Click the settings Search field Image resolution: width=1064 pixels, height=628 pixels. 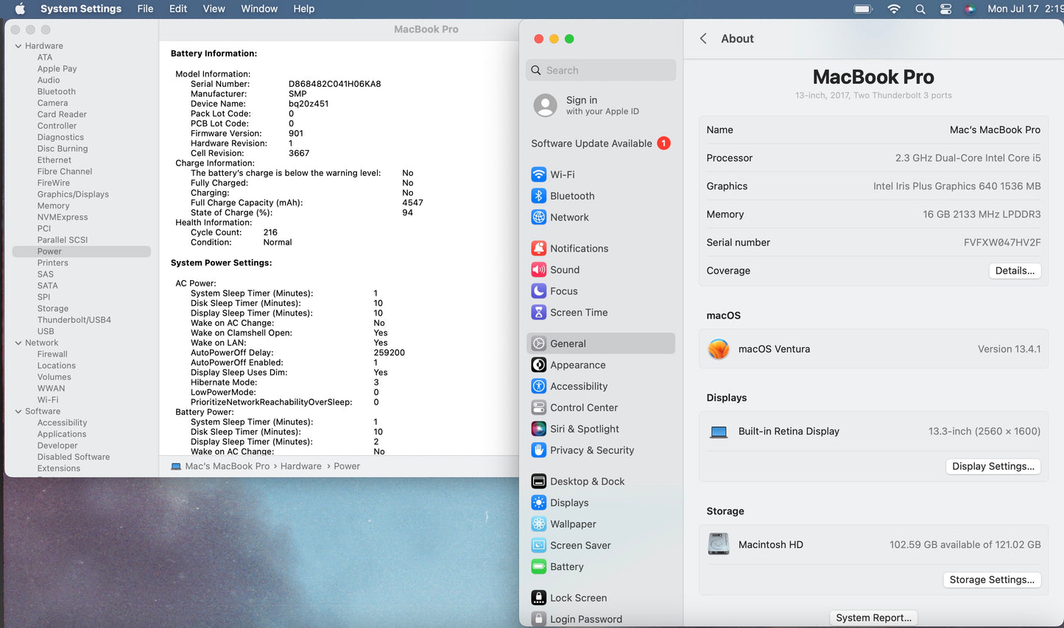pos(602,71)
